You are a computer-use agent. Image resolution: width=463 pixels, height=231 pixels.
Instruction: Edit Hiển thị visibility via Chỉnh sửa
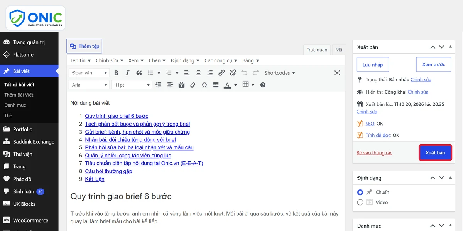point(418,92)
